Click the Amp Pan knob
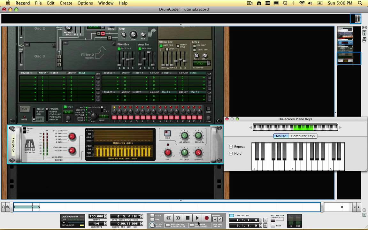368x230 pixels. coord(143,35)
